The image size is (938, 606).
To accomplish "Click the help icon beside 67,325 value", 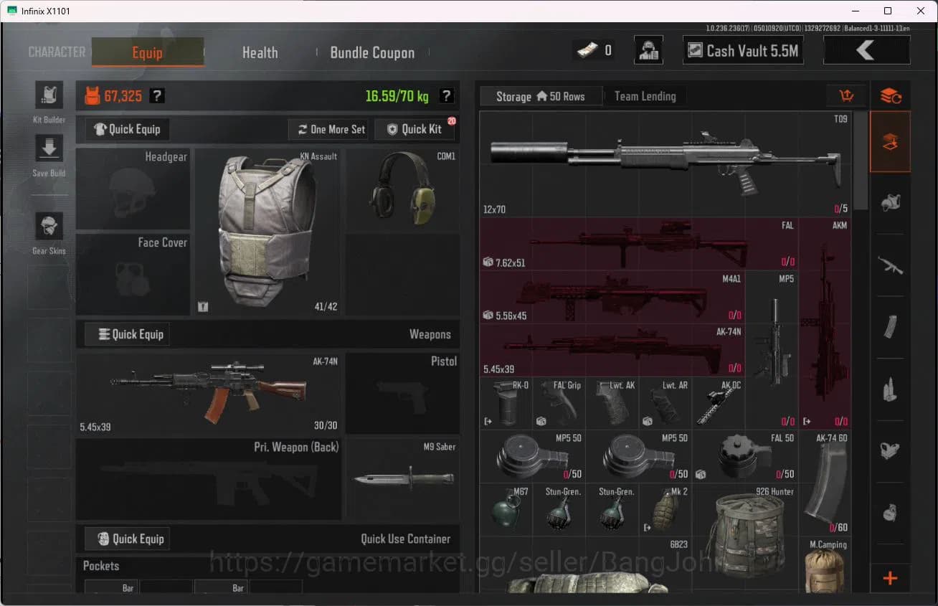I will [158, 95].
